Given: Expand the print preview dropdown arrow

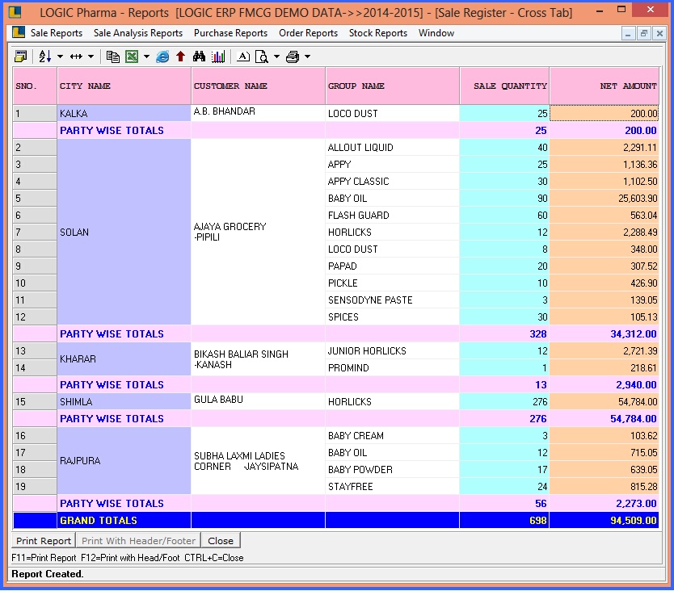Looking at the screenshot, I should pos(276,57).
